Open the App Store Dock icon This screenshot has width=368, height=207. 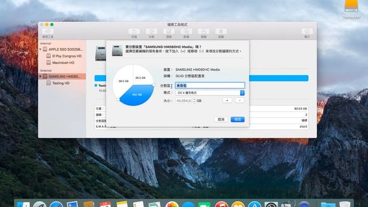click(255, 204)
